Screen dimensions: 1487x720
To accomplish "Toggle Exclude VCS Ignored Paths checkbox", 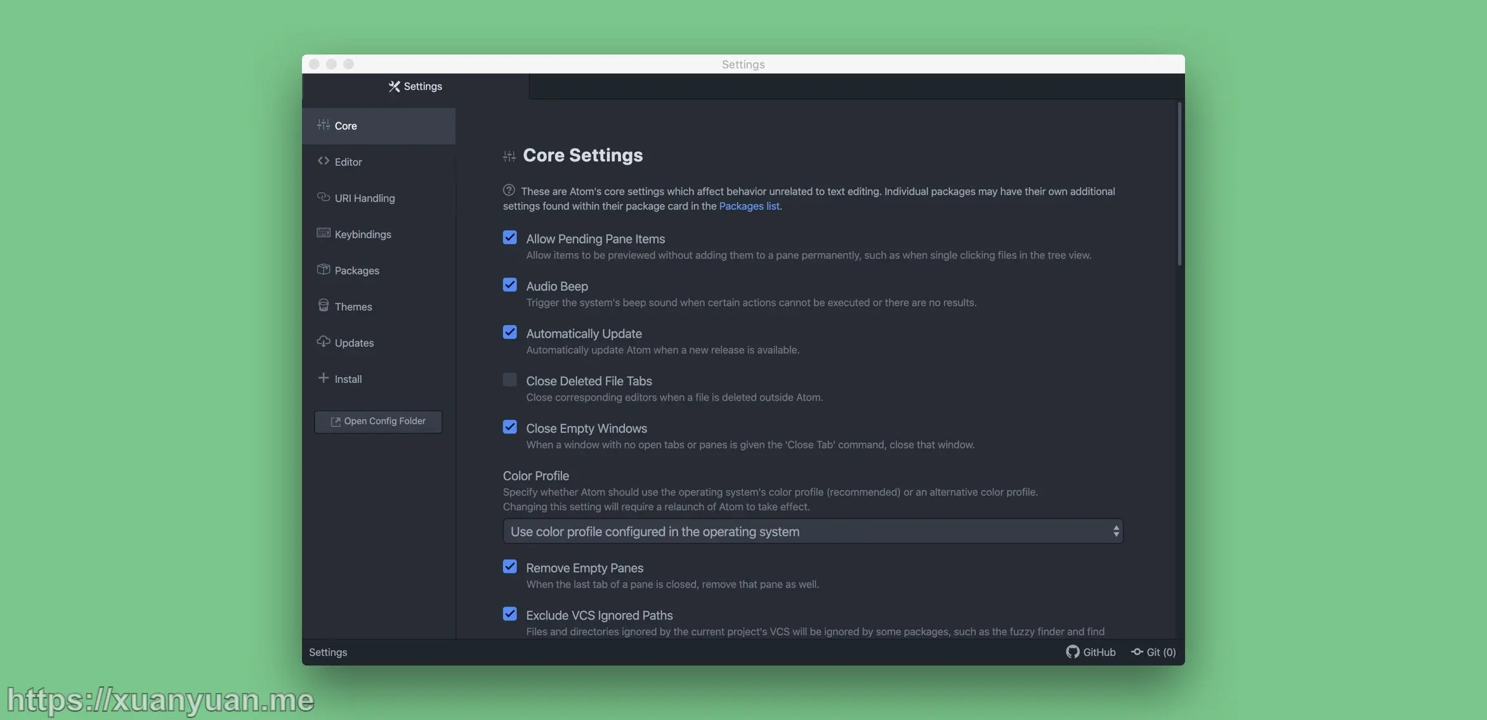I will (510, 614).
